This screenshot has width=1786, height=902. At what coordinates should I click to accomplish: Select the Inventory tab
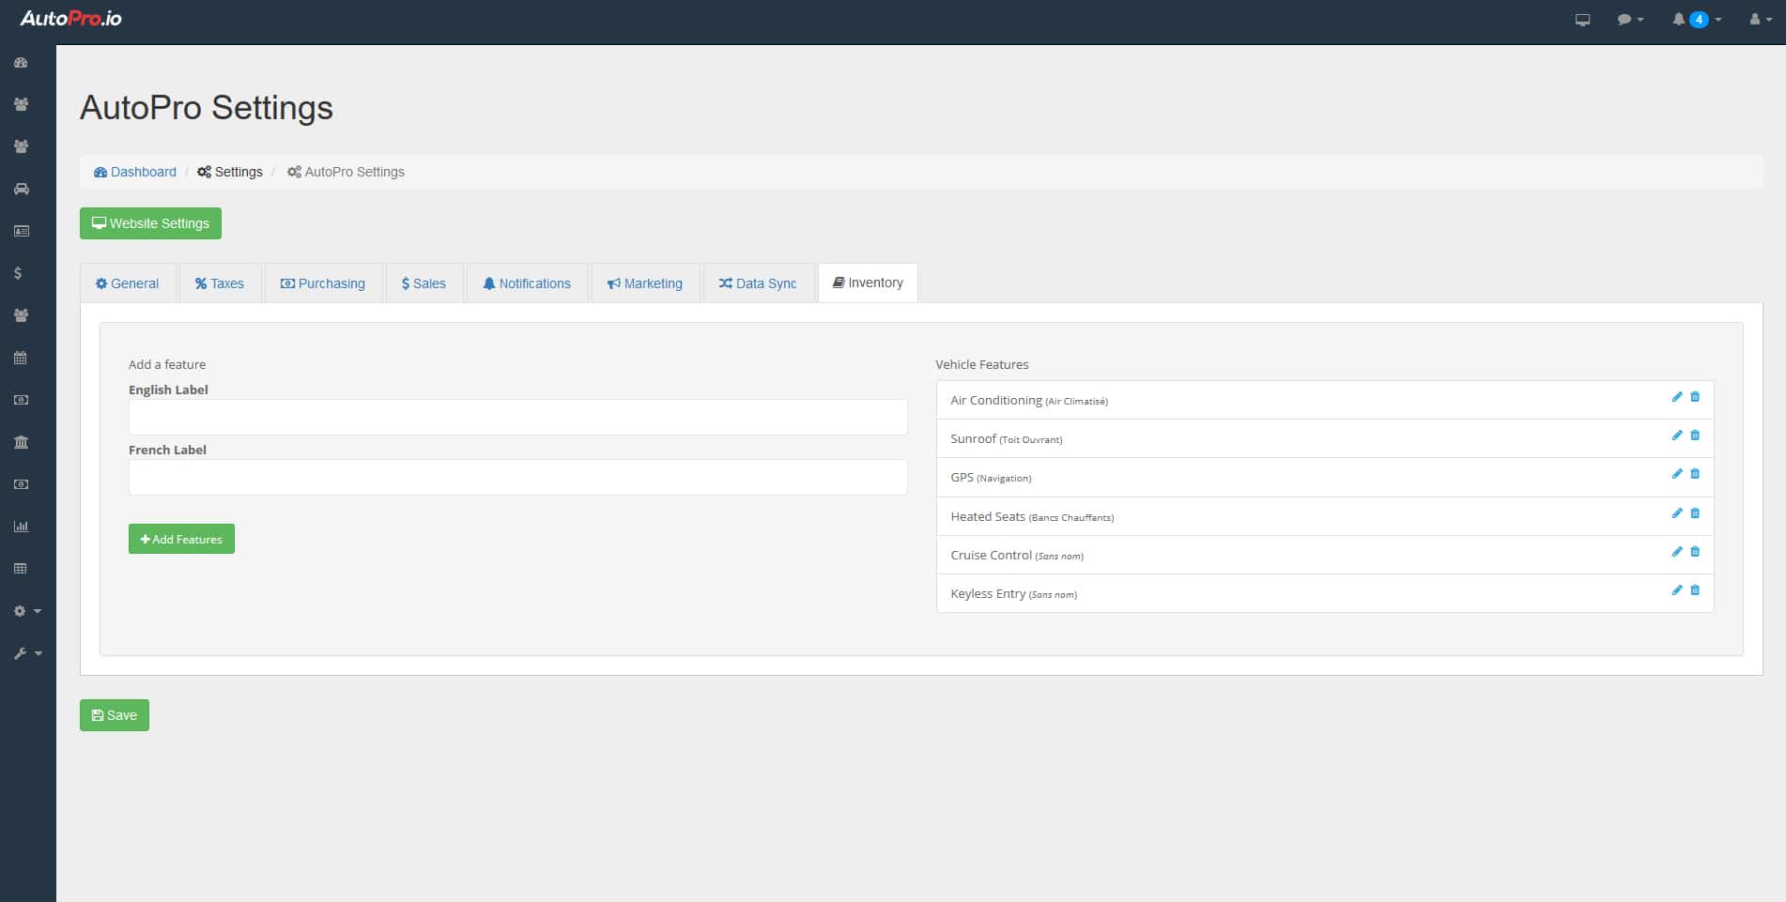tap(868, 283)
